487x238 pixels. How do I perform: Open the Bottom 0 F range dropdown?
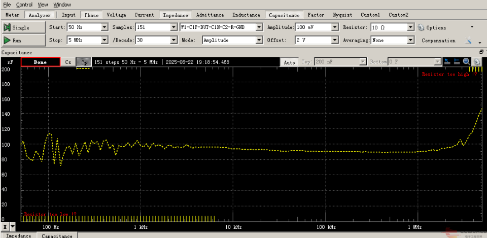[438, 62]
